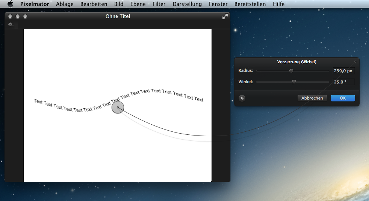Open the Darstellung menu
This screenshot has width=369, height=201.
click(x=187, y=4)
